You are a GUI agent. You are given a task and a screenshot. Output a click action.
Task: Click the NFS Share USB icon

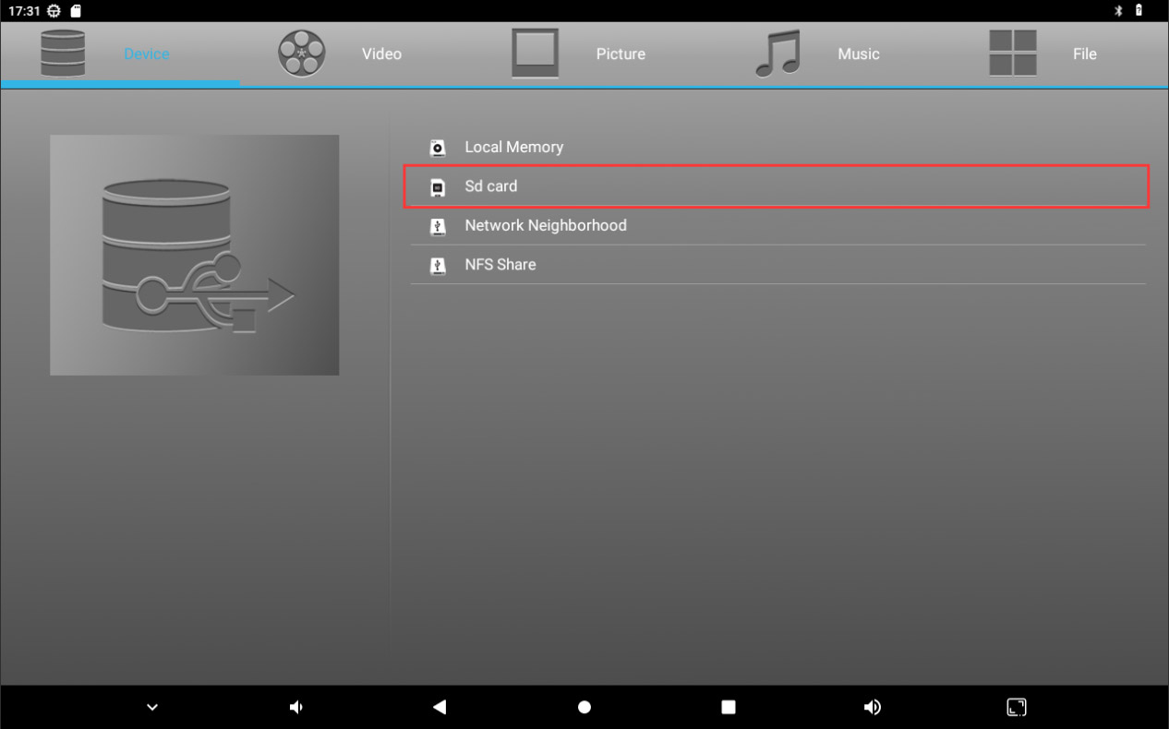point(439,266)
